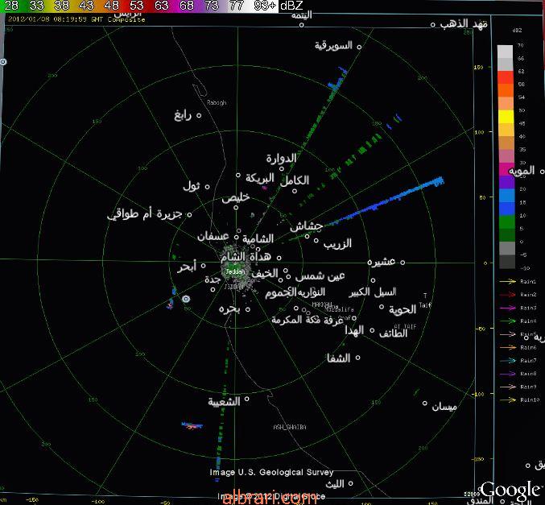The width and height of the screenshot is (545, 505).
Task: Click the purple 20 dBZ legend swatch
Action: coord(507,183)
